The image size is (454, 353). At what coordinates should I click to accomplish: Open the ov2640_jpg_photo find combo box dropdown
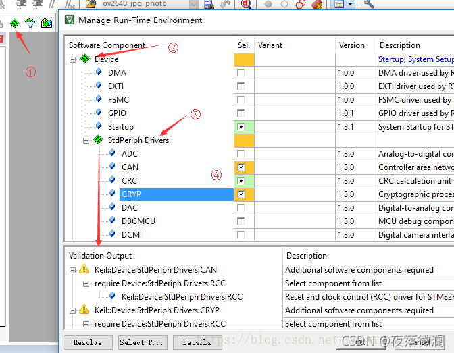coord(194,4)
